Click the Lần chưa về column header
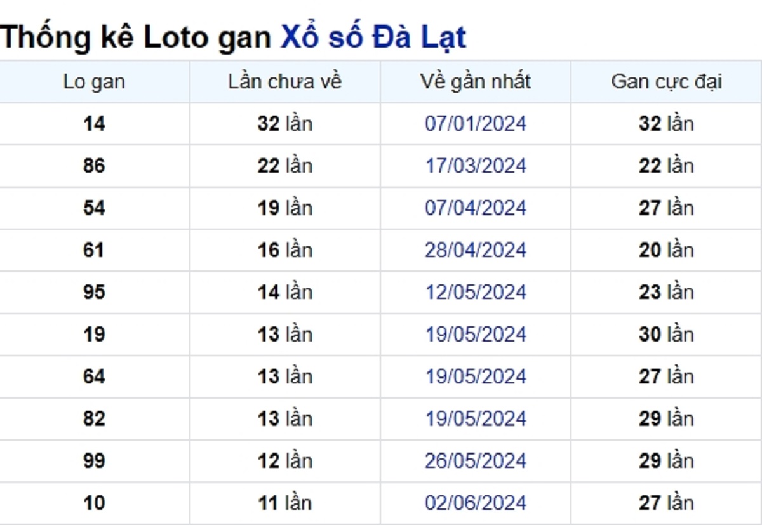 pyautogui.click(x=285, y=82)
